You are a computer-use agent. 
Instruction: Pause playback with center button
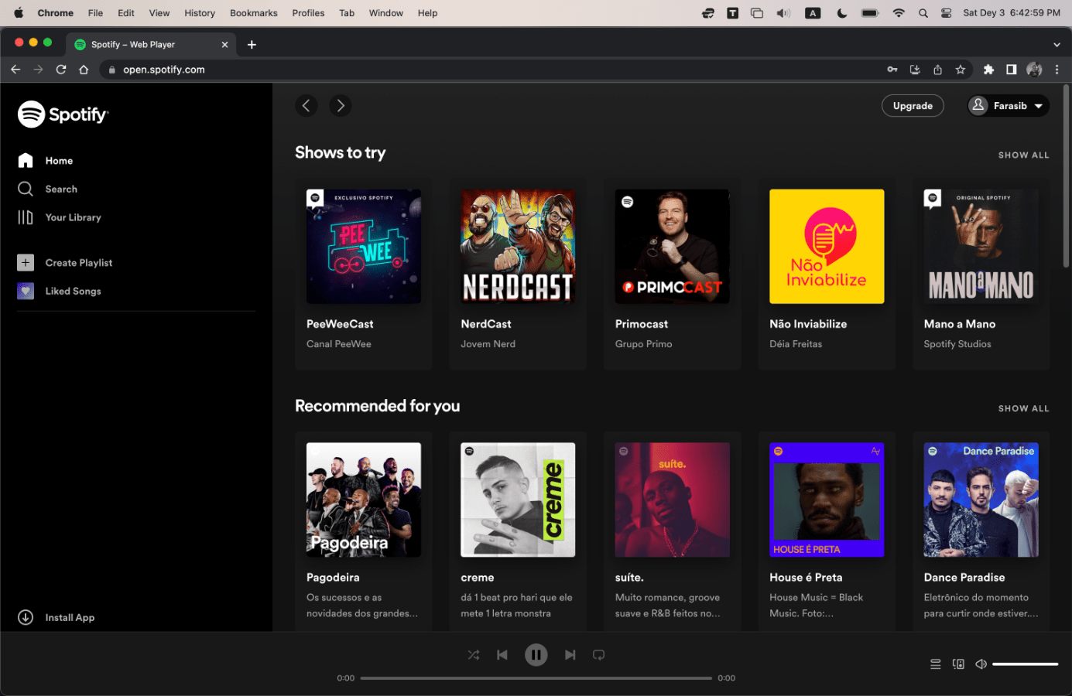536,655
